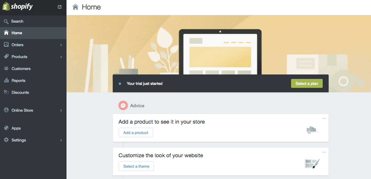
Task: Click the Settings gear icon
Action: pyautogui.click(x=6, y=140)
